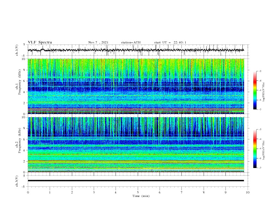Click time-axis tick label "2"
279x216 pixels.
[x=72, y=192]
